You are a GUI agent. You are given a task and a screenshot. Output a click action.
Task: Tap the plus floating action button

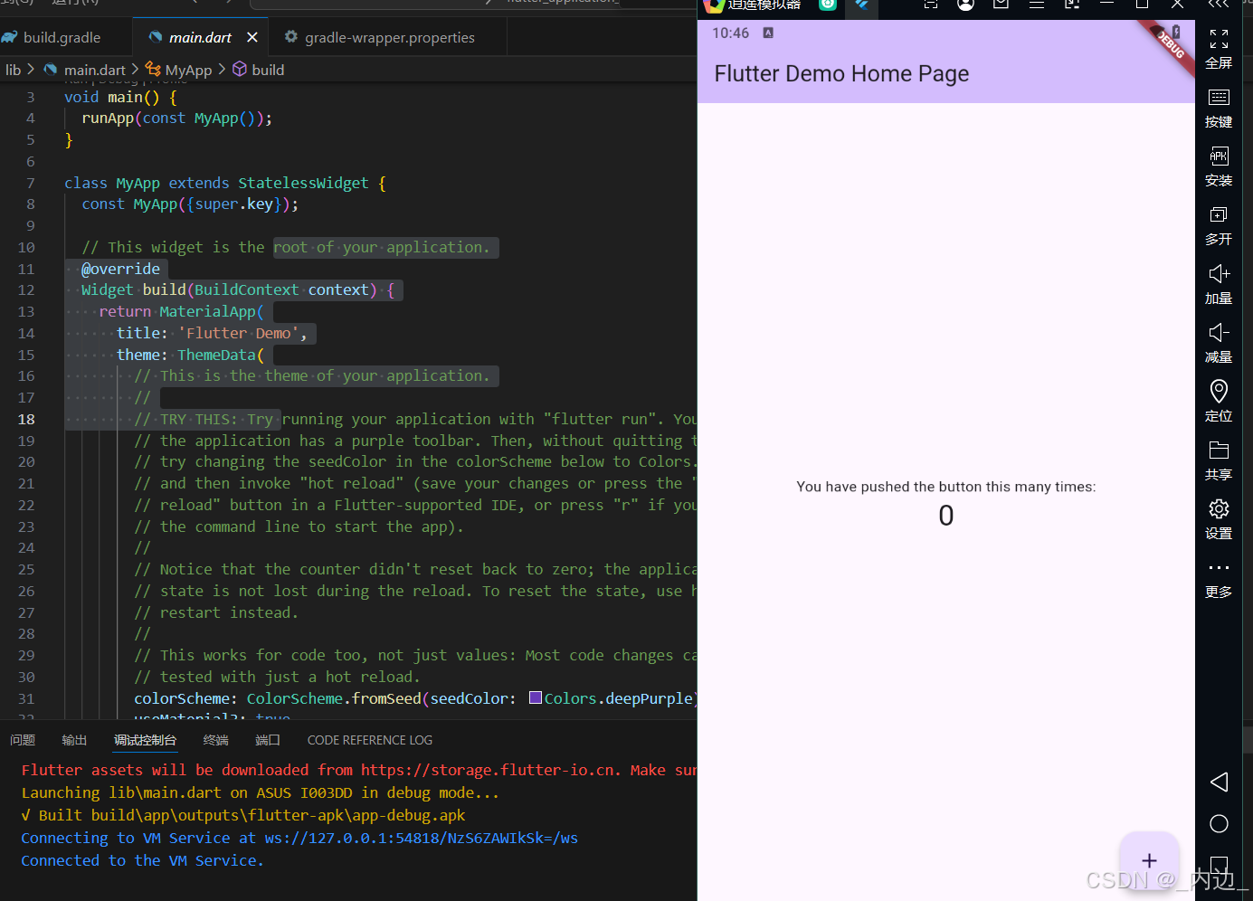click(1149, 860)
